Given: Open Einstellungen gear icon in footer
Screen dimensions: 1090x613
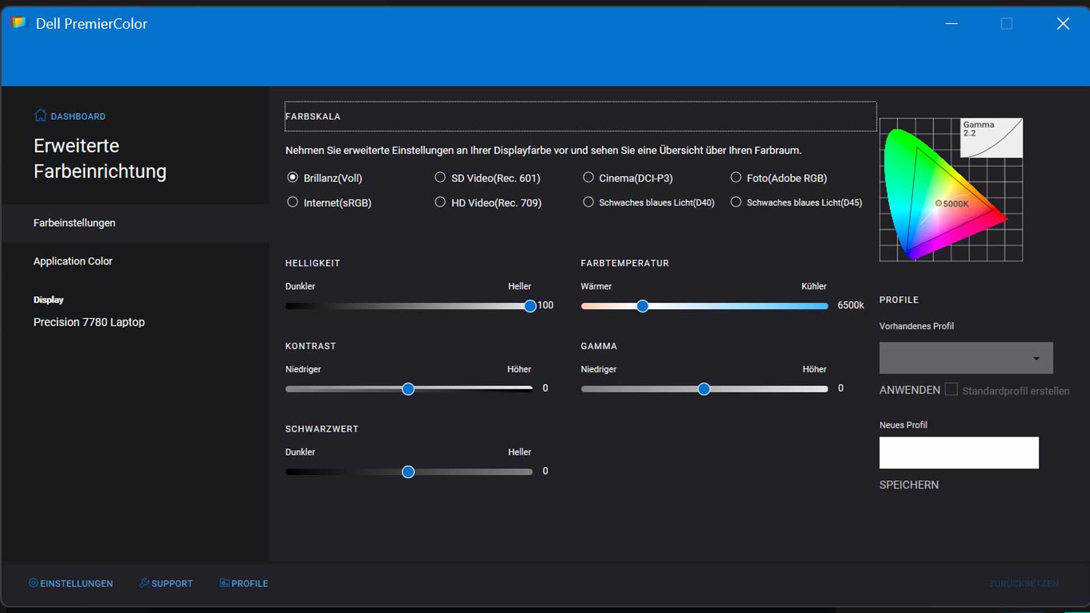Looking at the screenshot, I should tap(33, 583).
